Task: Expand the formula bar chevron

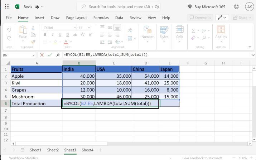Action: pyautogui.click(x=253, y=55)
